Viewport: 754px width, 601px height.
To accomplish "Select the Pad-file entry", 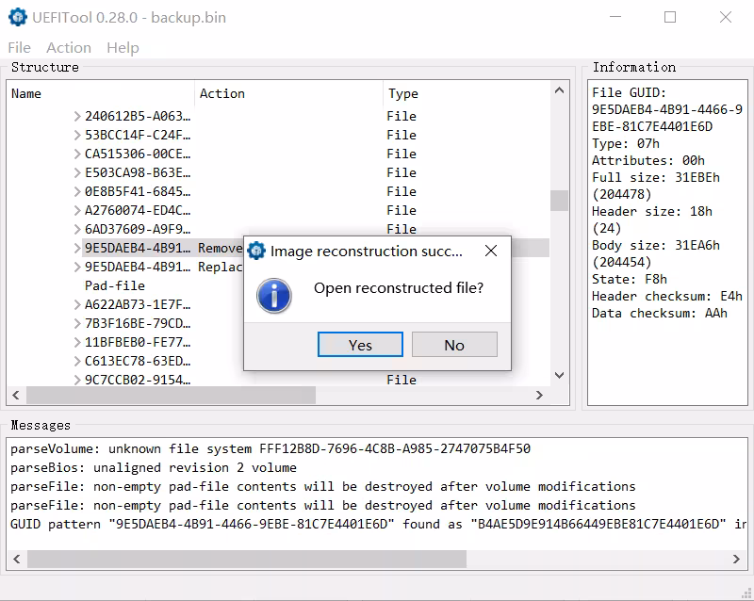I will tap(114, 285).
